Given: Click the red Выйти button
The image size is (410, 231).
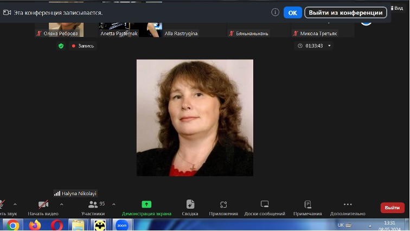Looking at the screenshot, I should (x=392, y=208).
